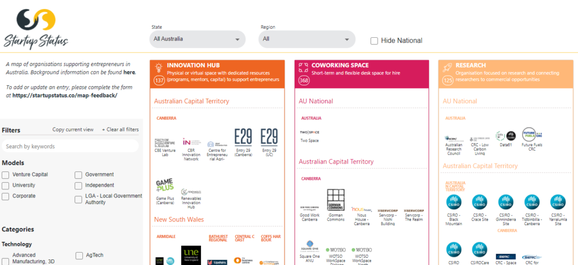
Task: Click the CSIRO Crace Site icon
Action: tap(480, 202)
